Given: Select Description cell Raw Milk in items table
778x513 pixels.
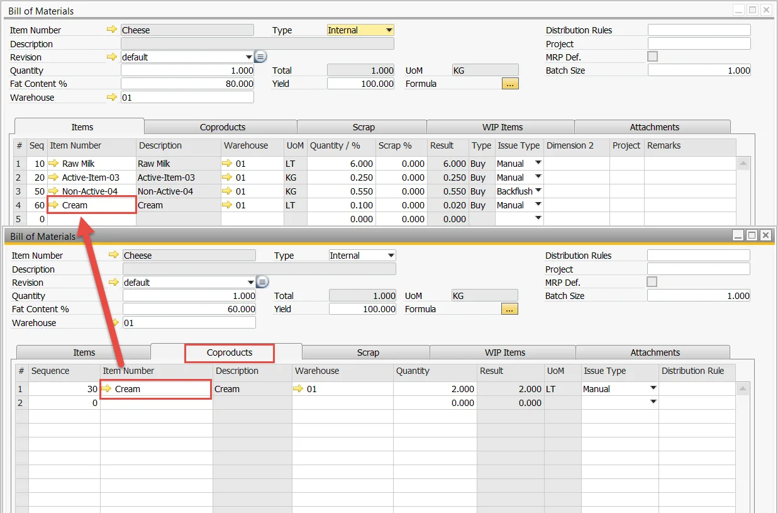Looking at the screenshot, I should click(179, 164).
